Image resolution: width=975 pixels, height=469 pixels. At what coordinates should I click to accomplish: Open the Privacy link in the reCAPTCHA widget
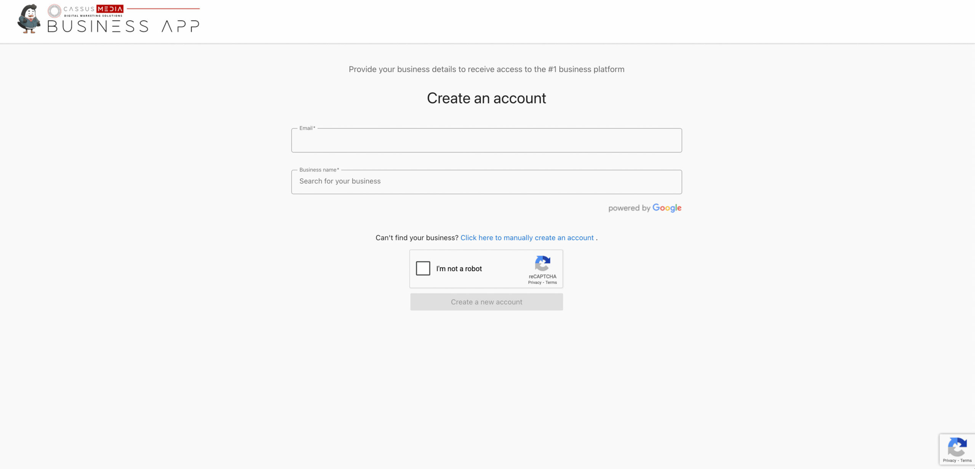(534, 283)
